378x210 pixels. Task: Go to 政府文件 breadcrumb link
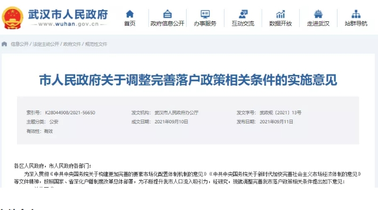click(72, 44)
